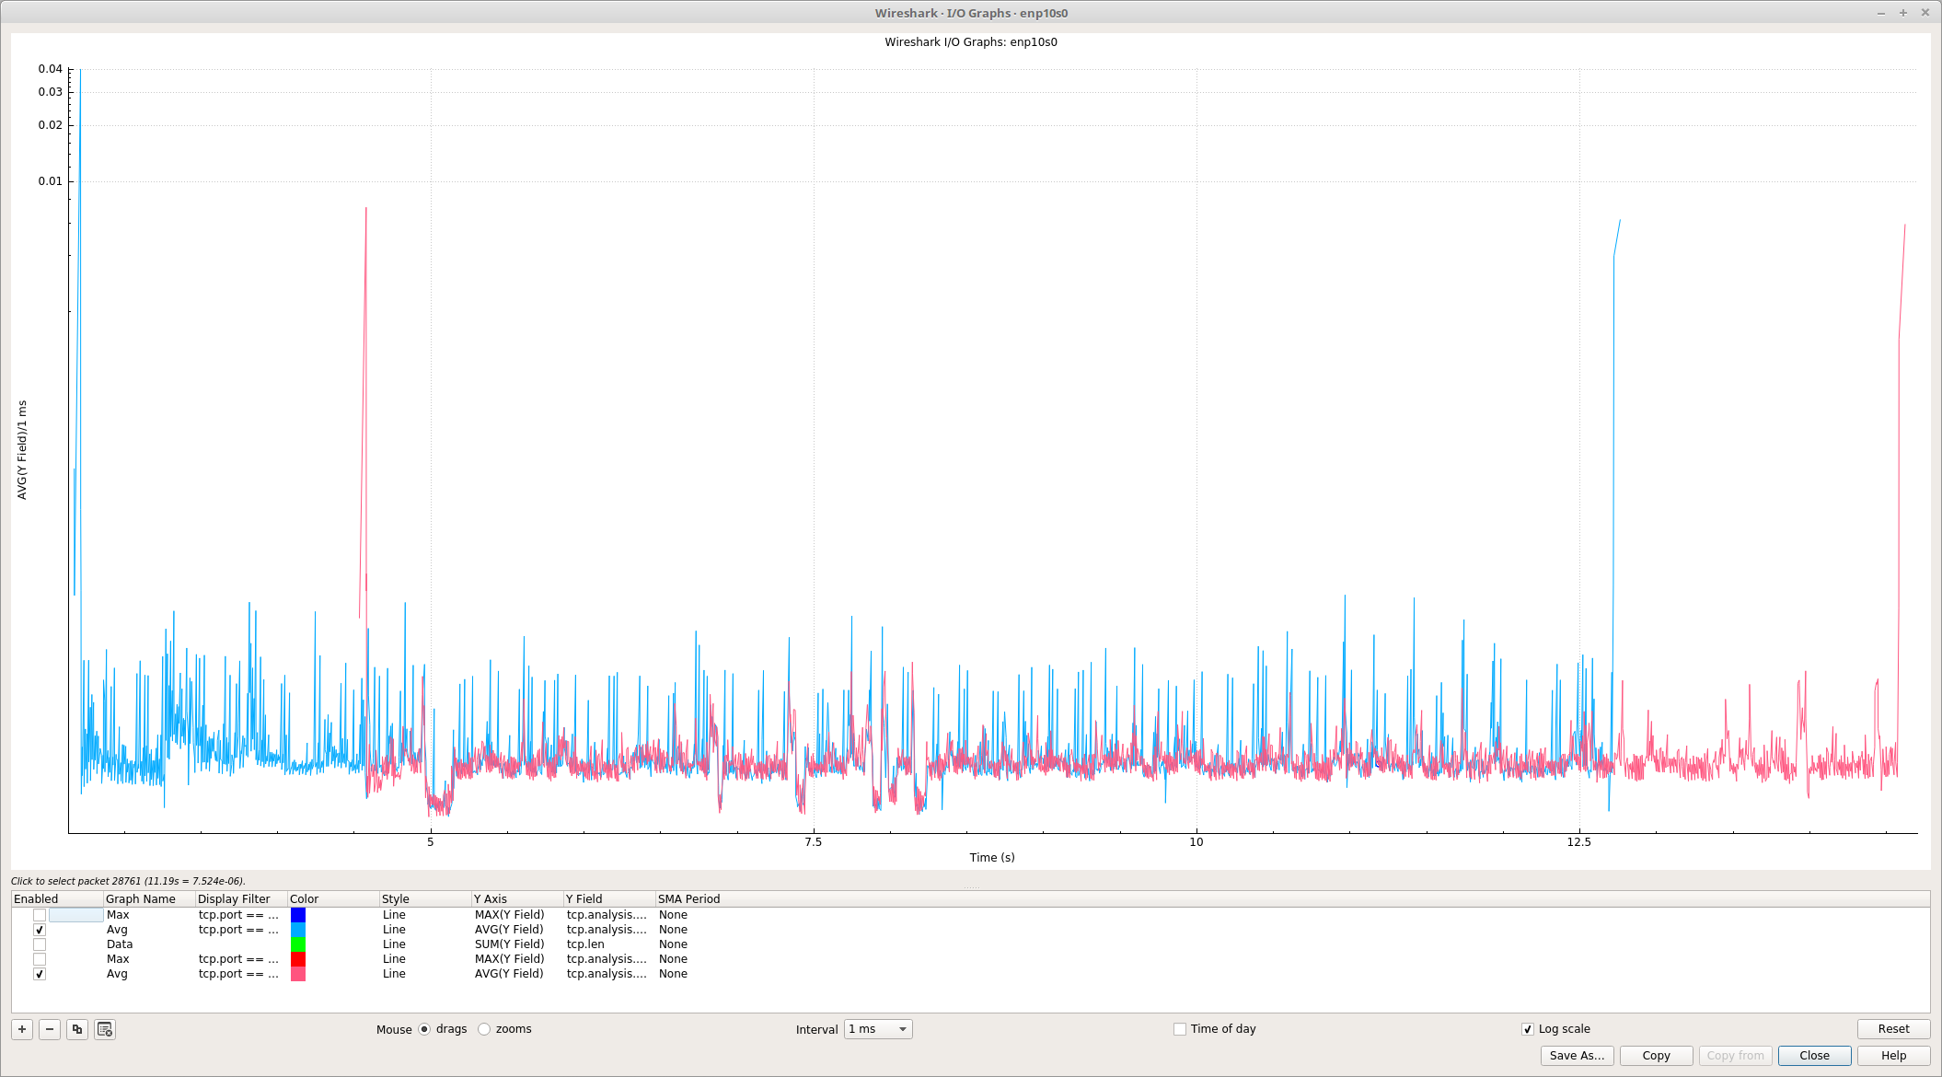
Task: Select mouse zooms radio button
Action: (484, 1029)
